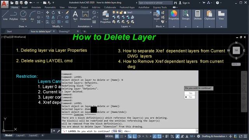
Task: Click the Plot printer icon
Action: coord(26,3)
